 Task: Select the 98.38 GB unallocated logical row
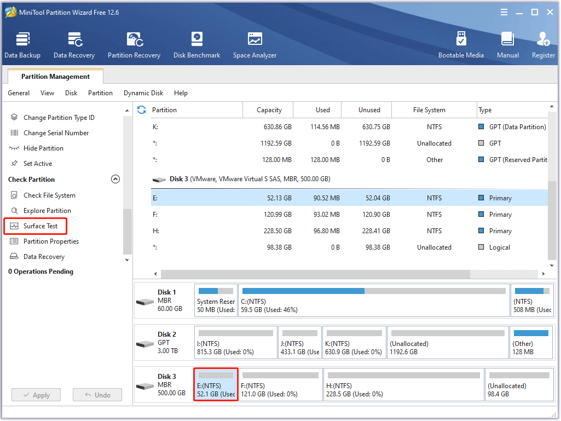tap(349, 247)
